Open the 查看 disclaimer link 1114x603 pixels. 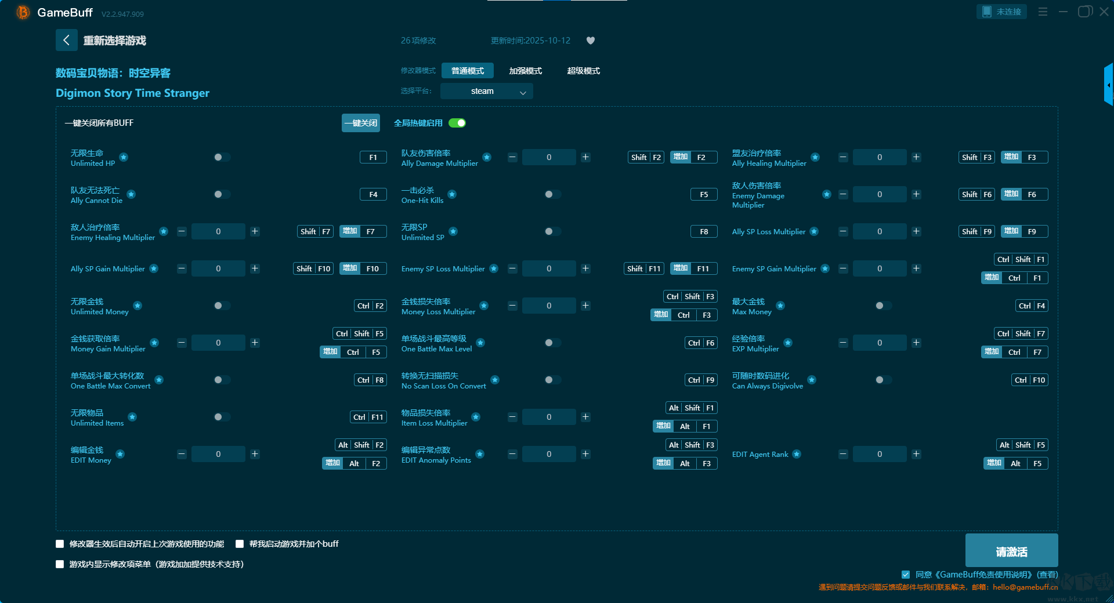coord(1047,575)
